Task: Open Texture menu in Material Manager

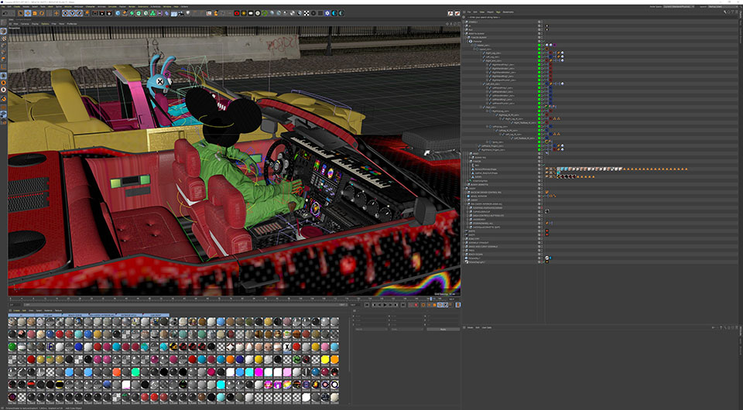Action: pos(58,310)
